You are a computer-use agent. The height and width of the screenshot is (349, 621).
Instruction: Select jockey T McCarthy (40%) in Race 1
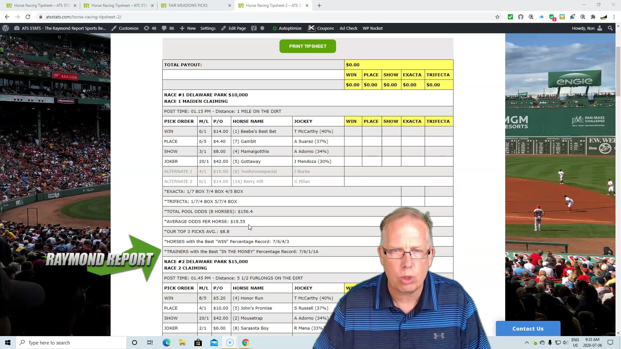pos(313,131)
